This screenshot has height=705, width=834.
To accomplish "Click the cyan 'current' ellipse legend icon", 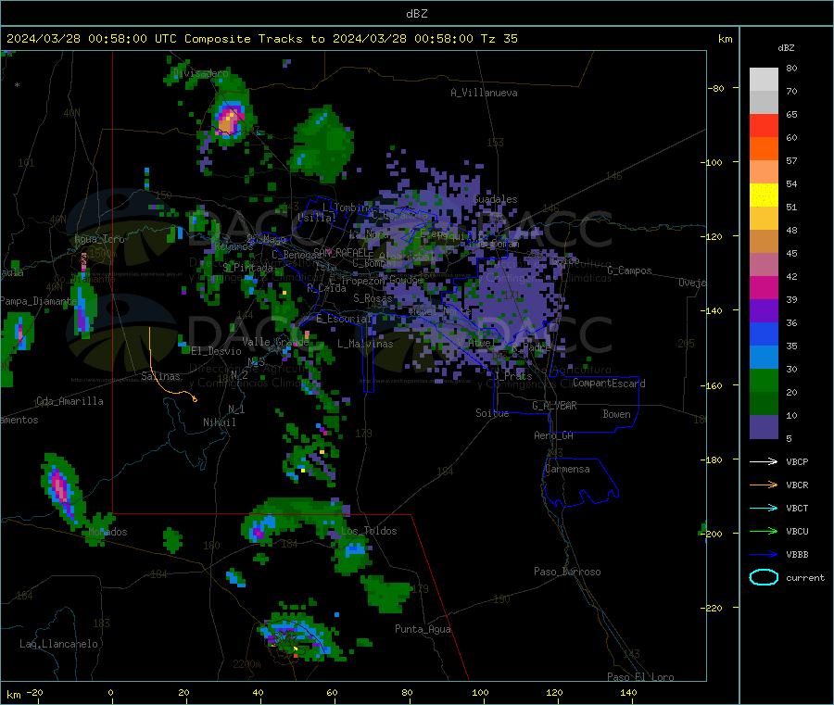I will point(764,577).
